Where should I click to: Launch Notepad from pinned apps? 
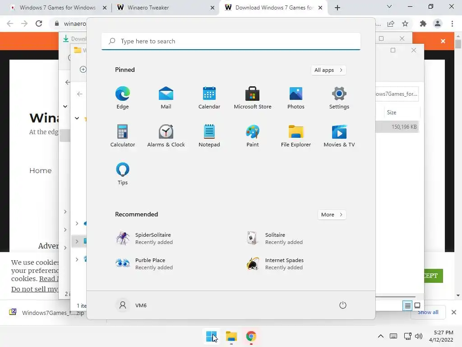point(209,136)
